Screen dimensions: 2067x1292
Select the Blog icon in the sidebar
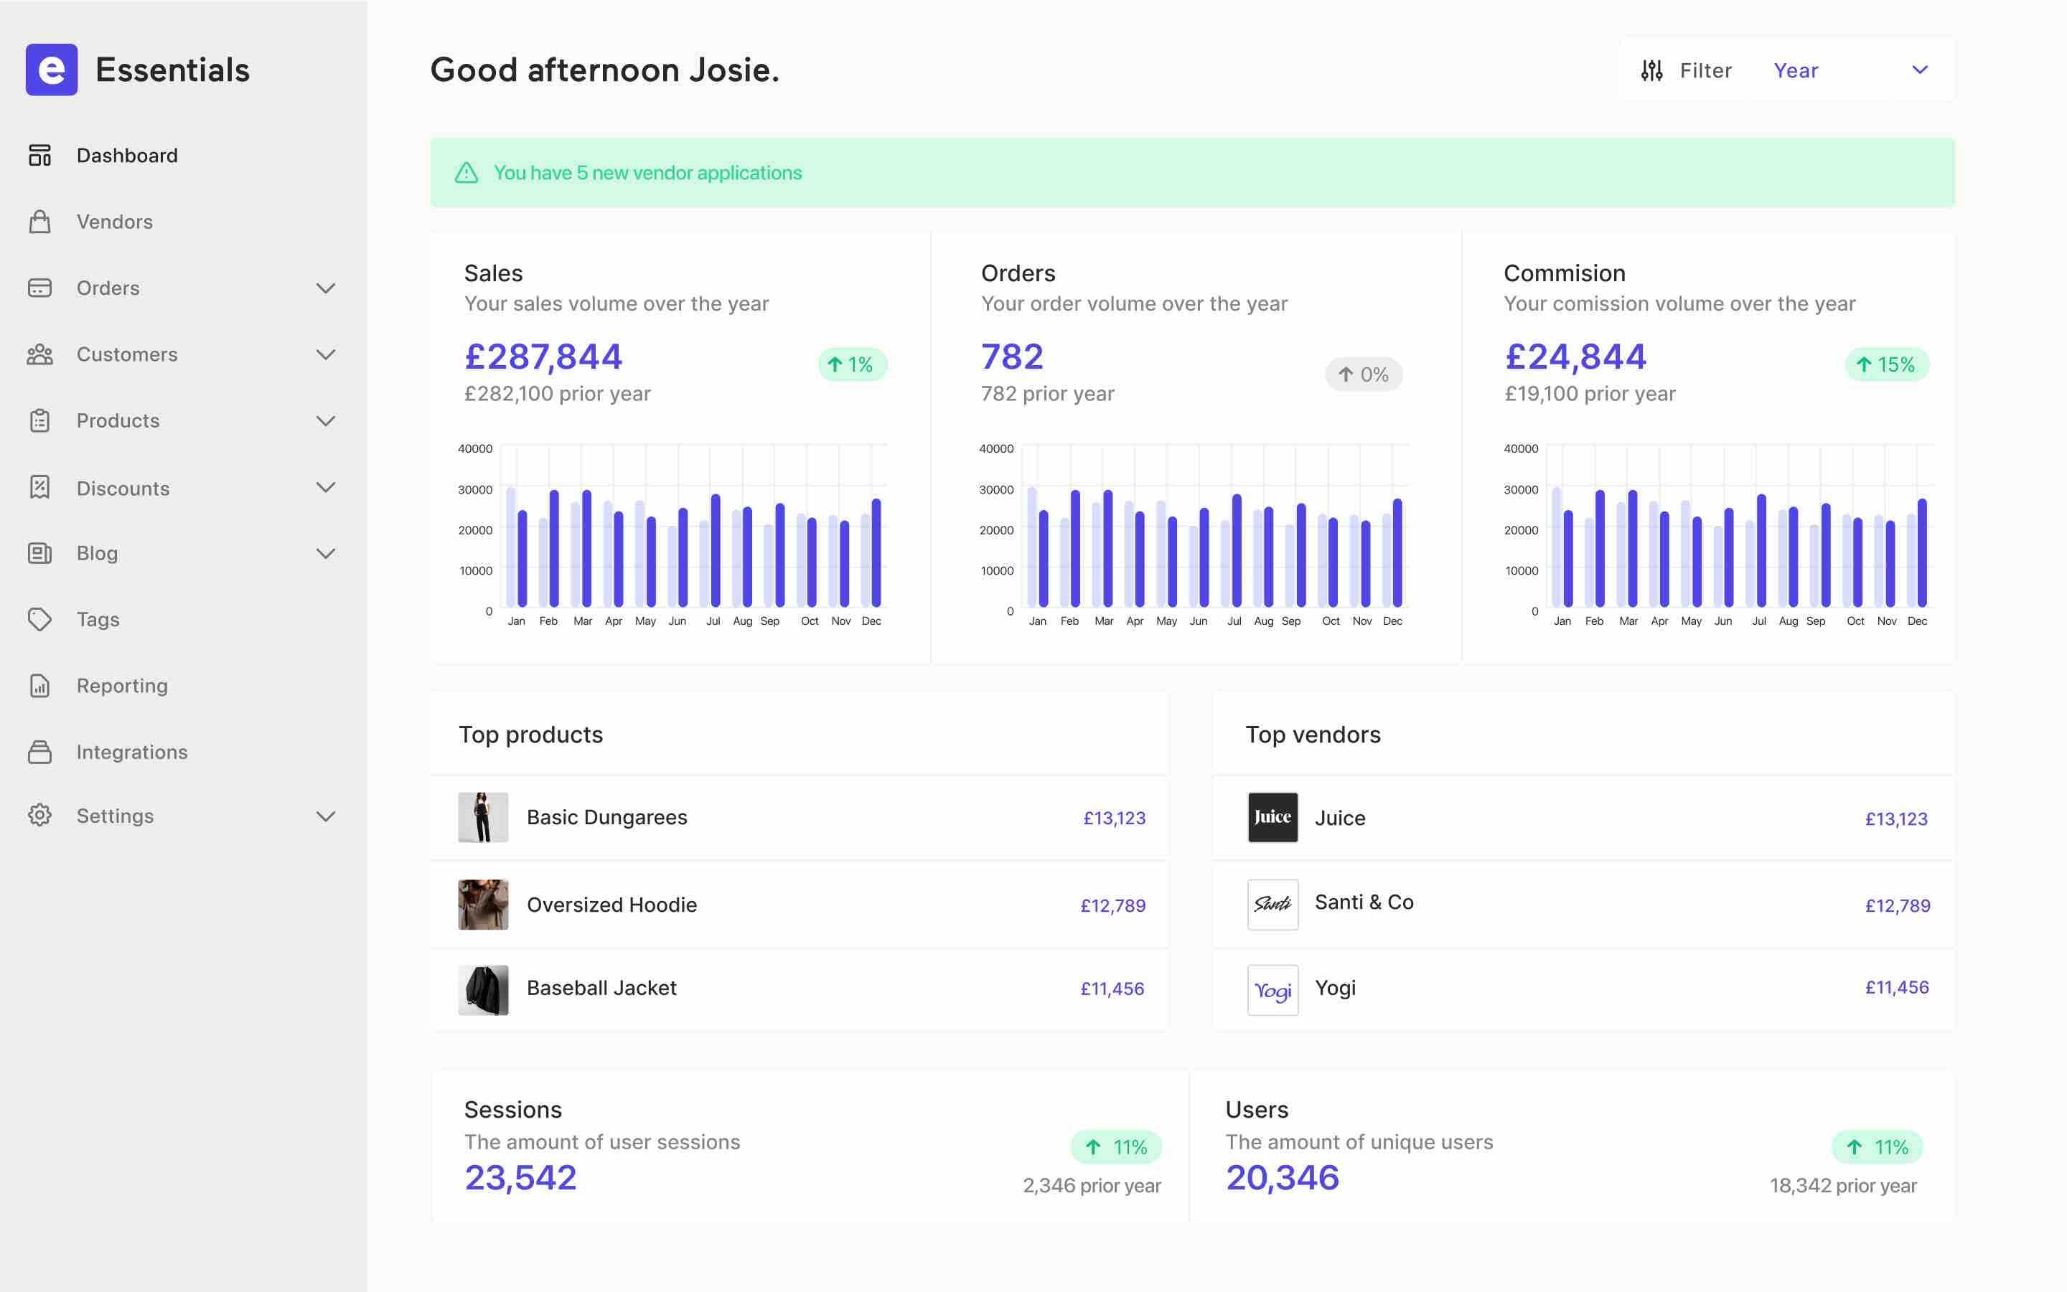coord(40,553)
